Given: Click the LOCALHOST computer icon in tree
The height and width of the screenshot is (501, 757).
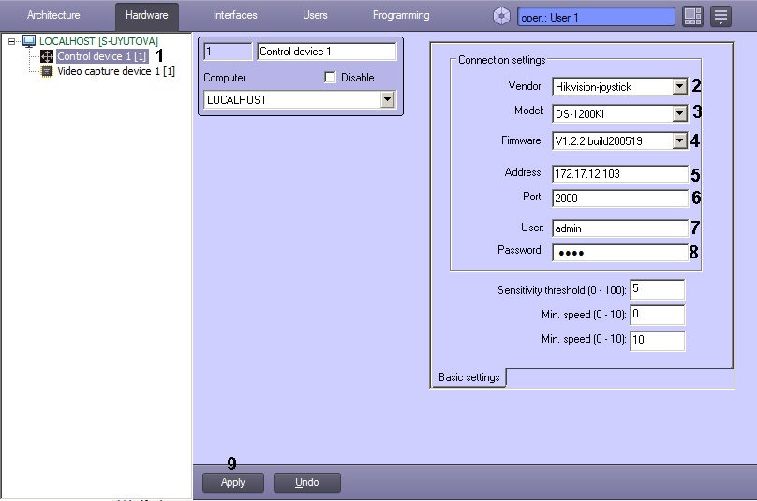Looking at the screenshot, I should tap(29, 41).
